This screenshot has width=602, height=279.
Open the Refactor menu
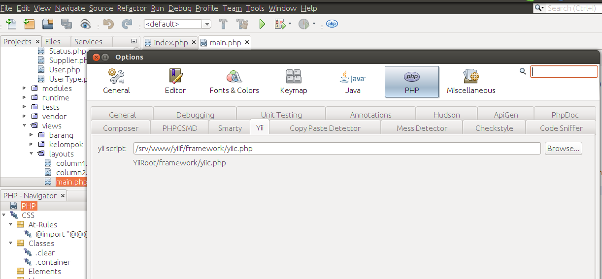[132, 8]
